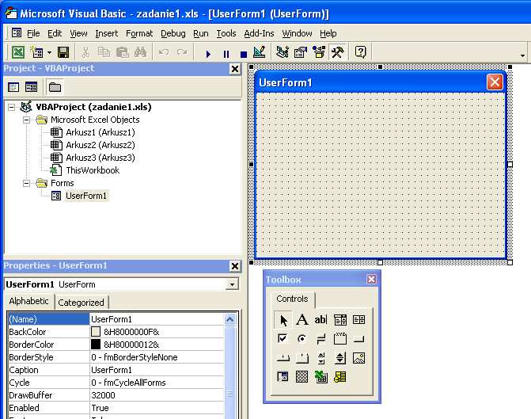Choose the OptionButton tool in Toolbox

click(302, 339)
